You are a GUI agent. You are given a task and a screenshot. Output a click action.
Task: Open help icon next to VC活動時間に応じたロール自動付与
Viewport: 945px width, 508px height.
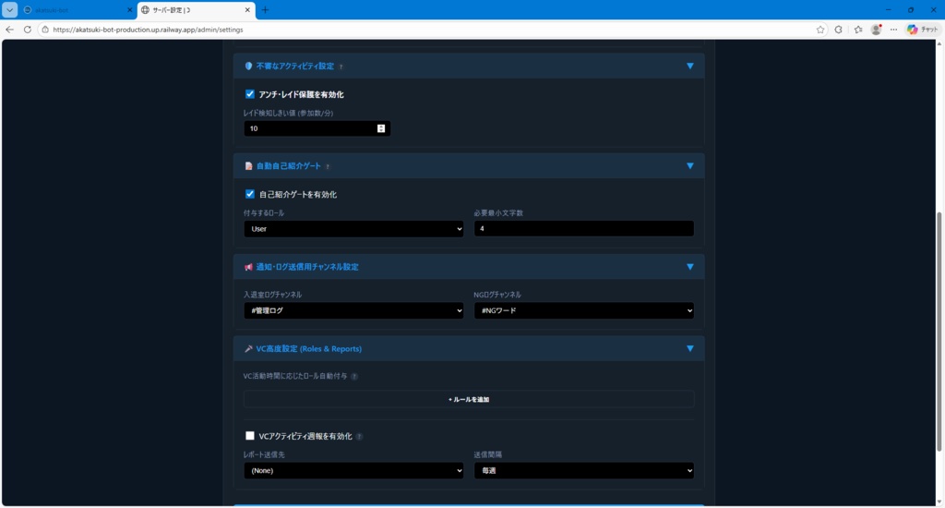[x=354, y=377]
